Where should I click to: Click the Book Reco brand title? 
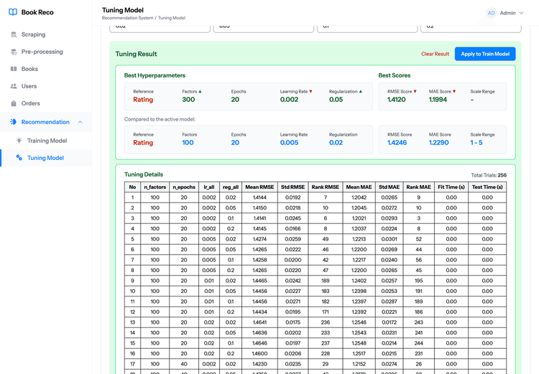click(x=37, y=12)
